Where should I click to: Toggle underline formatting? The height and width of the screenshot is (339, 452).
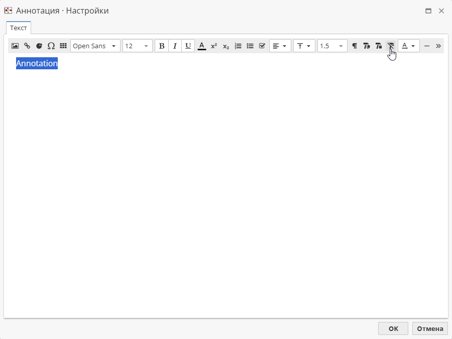point(188,46)
